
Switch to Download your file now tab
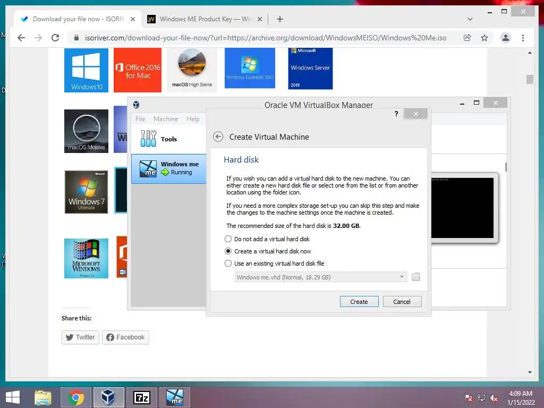78,19
